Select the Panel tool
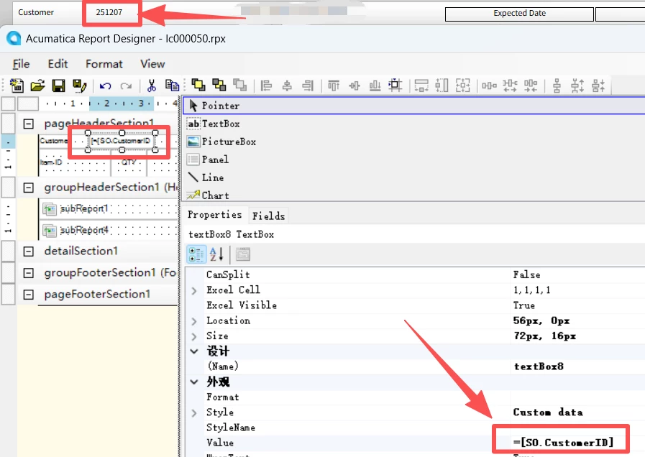The image size is (645, 457). tap(413, 160)
